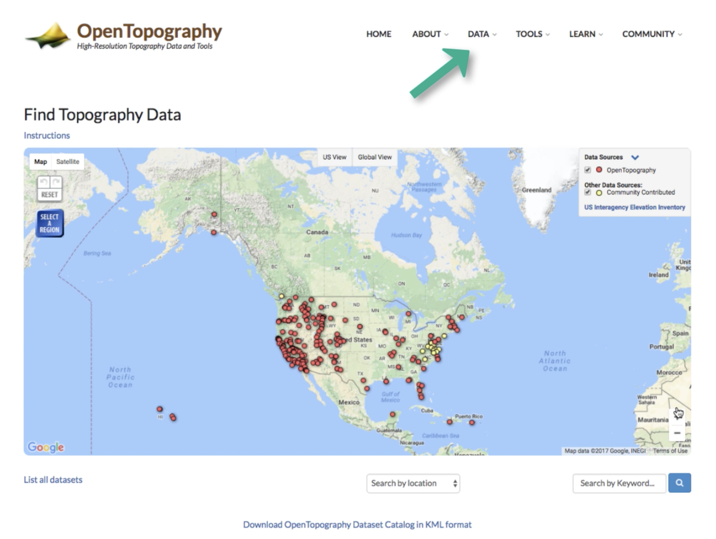
Task: Expand the COMMUNITY navigation menu
Action: (652, 34)
